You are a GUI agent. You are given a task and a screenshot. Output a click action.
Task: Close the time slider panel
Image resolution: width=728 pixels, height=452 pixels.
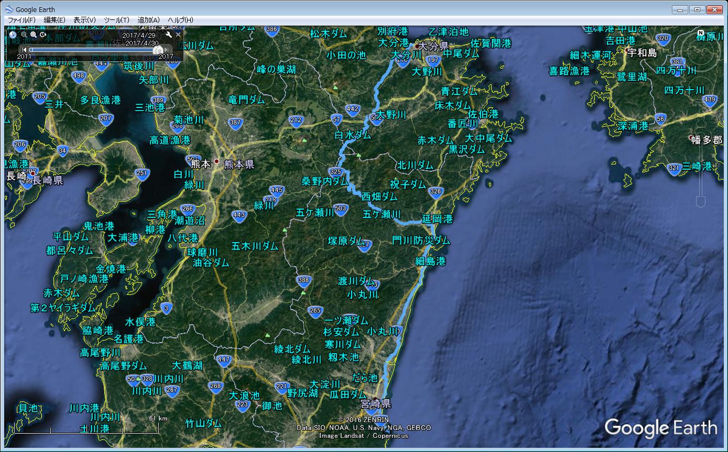[178, 35]
